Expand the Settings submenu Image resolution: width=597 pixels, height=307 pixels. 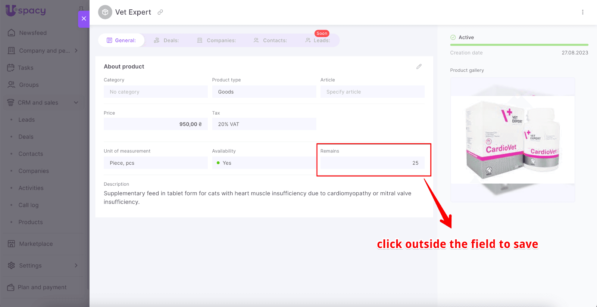76,266
